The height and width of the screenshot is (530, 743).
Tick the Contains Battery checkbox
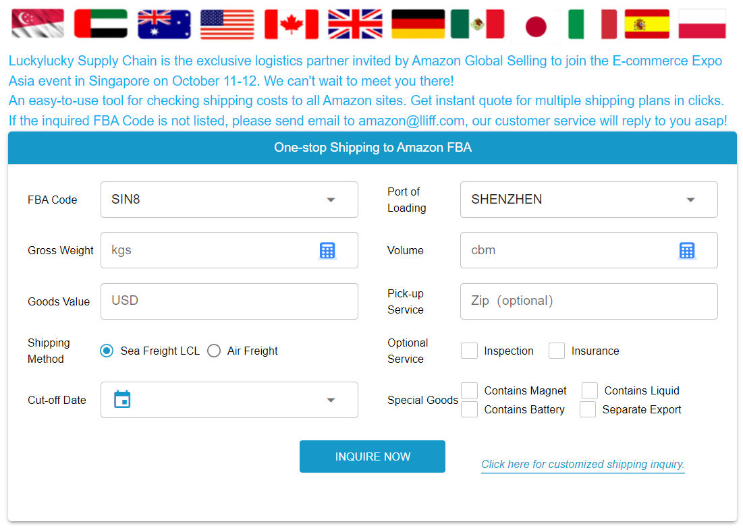click(x=469, y=409)
